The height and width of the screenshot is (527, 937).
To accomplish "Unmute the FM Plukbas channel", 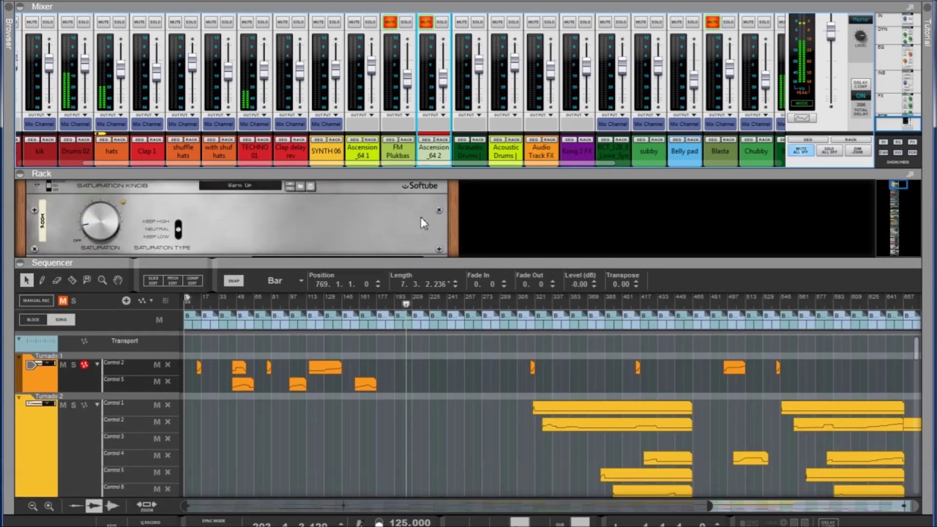I will pos(390,23).
